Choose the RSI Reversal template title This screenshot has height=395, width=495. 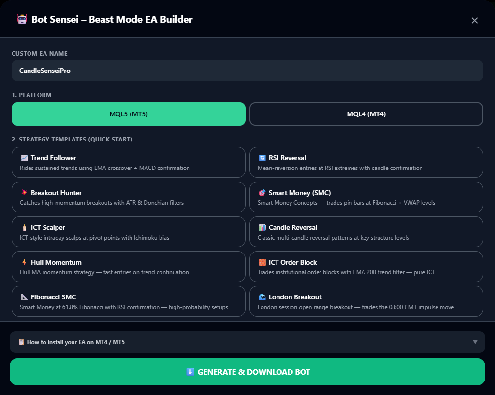287,158
